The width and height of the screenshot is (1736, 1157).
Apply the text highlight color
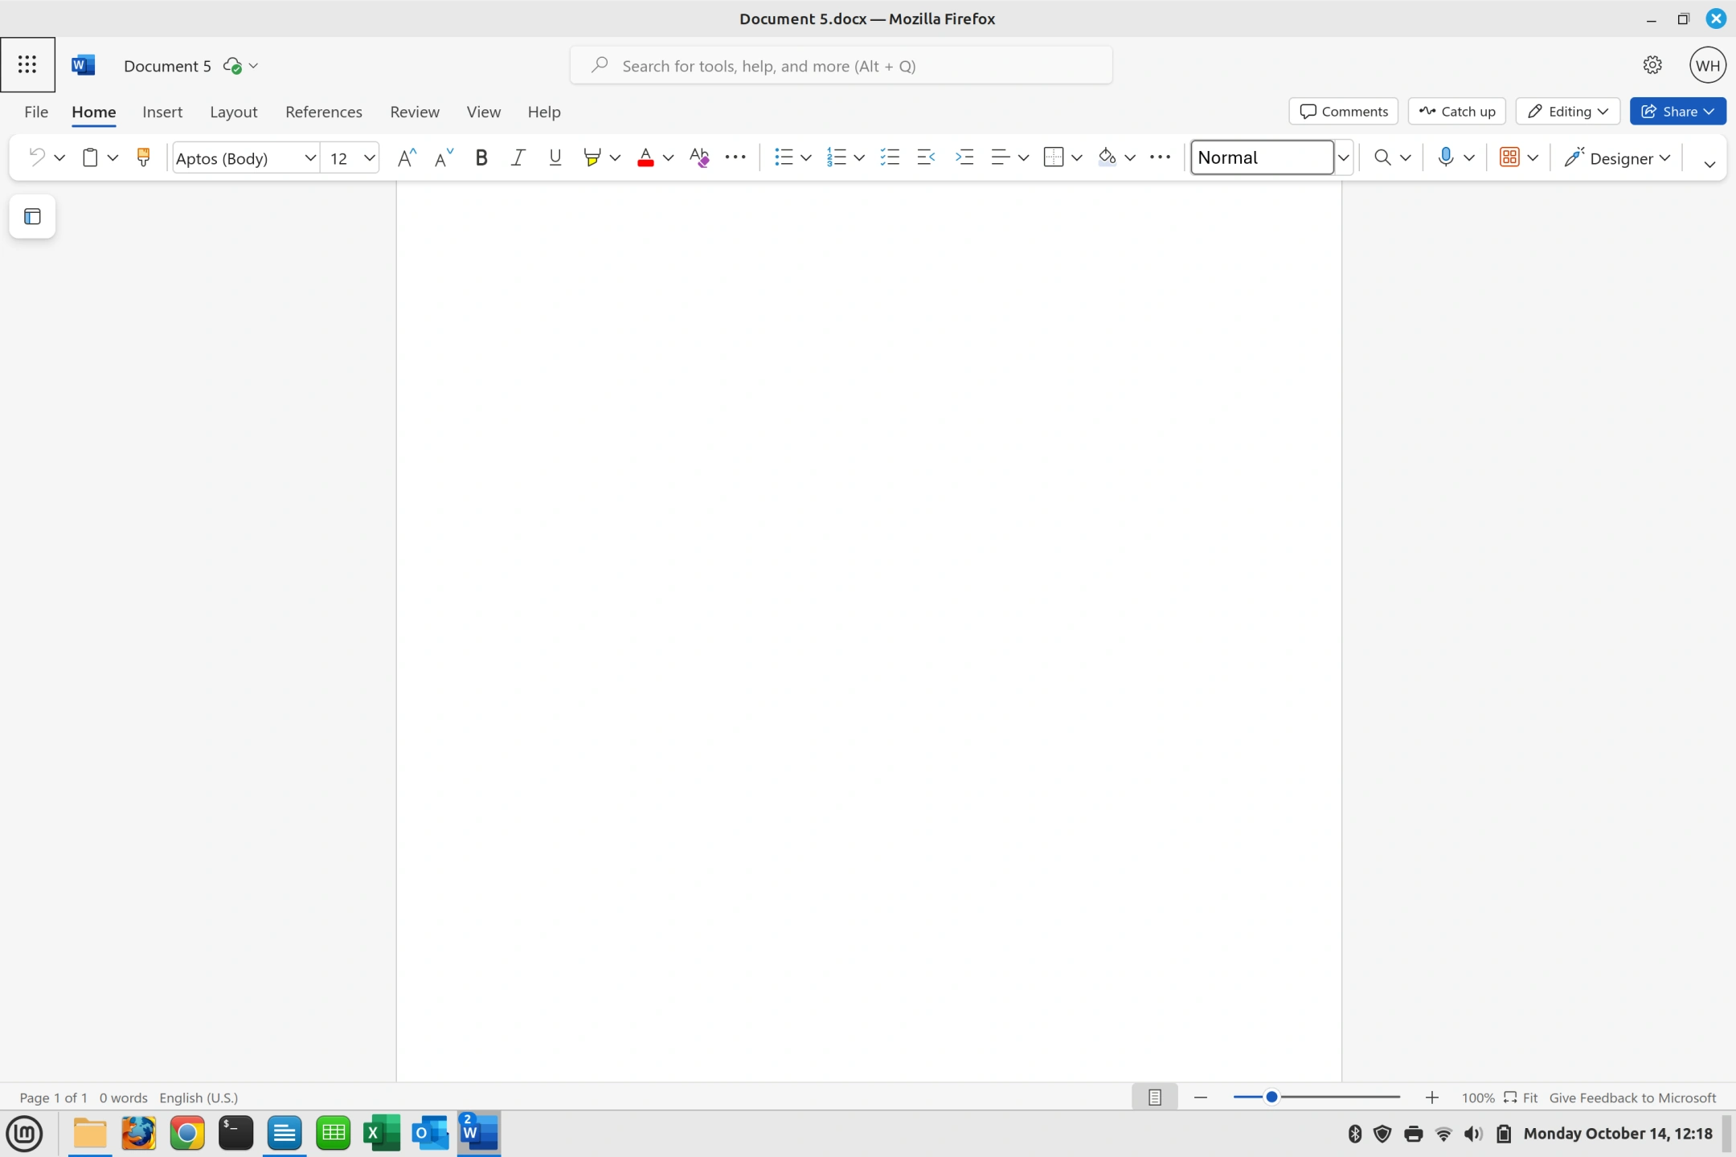pos(592,157)
